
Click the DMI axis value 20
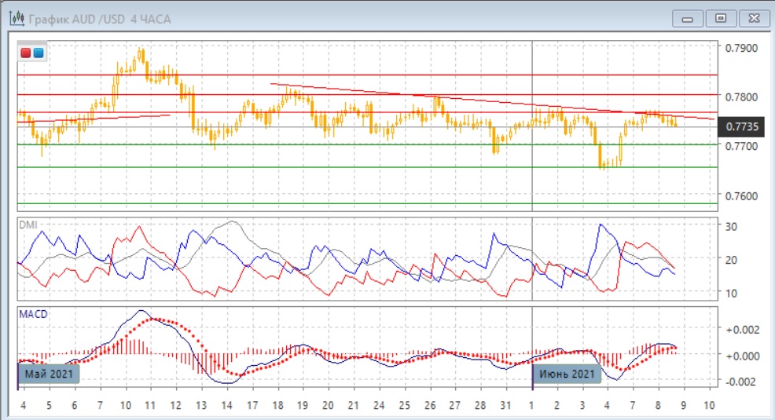click(x=731, y=260)
